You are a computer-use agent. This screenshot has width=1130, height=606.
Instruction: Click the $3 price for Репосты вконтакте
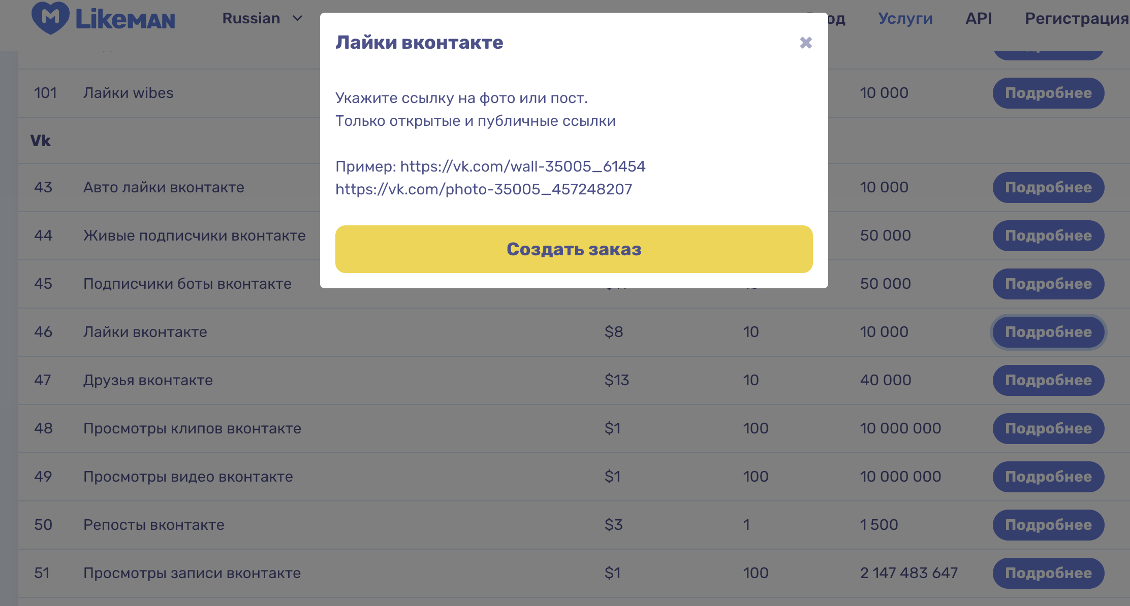coord(614,525)
